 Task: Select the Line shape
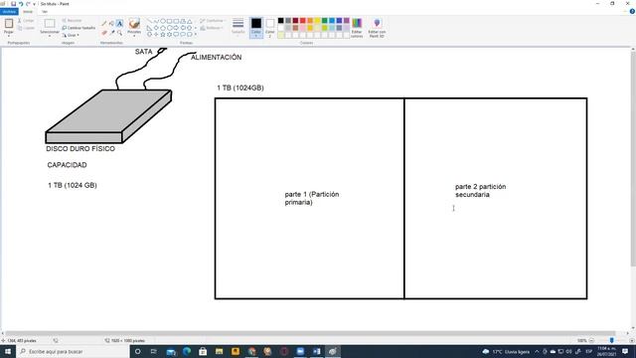pos(149,21)
